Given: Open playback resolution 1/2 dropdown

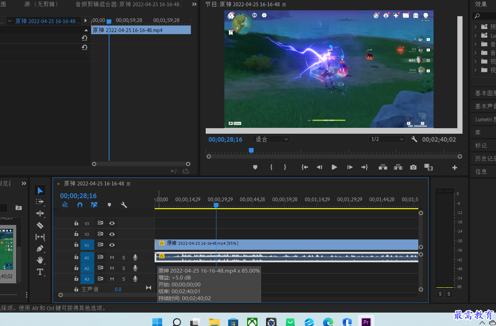Looking at the screenshot, I should (x=387, y=139).
